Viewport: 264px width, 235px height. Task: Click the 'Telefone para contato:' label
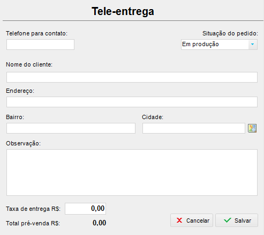37,33
